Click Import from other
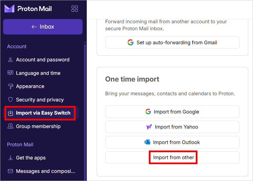Viewport: 253px width, 181px height. pyautogui.click(x=173, y=157)
